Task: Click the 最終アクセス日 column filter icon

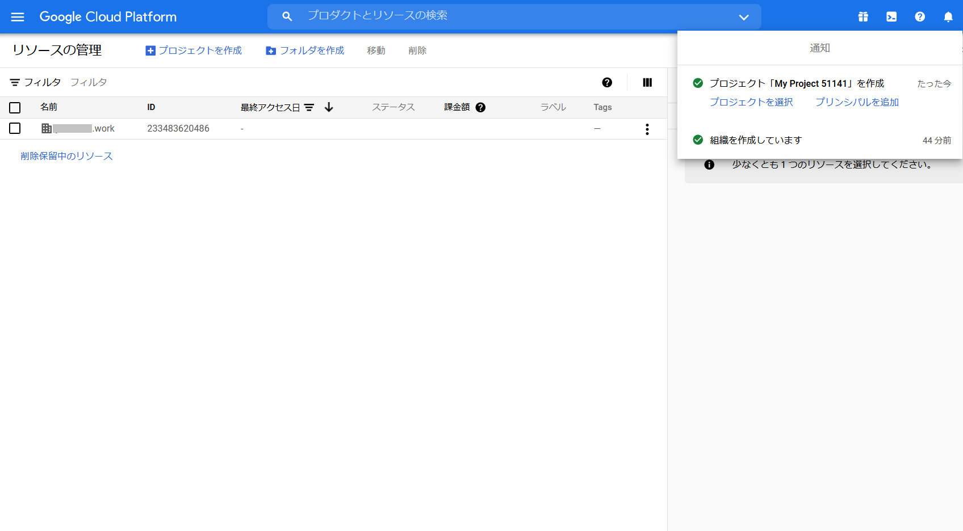Action: pyautogui.click(x=309, y=107)
